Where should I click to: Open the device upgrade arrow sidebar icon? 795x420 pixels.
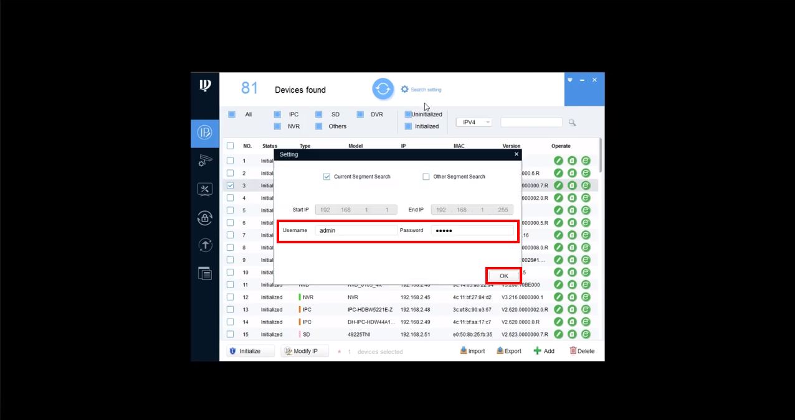click(205, 245)
